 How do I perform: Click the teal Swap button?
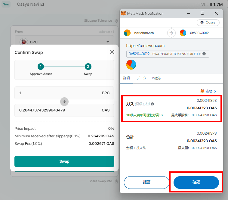(x=64, y=161)
